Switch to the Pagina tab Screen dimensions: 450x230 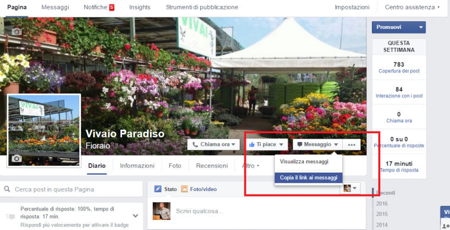tap(17, 8)
